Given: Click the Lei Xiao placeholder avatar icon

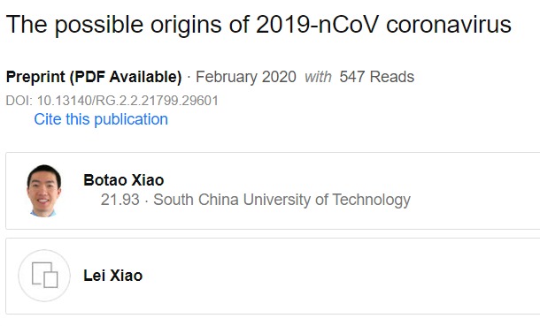Looking at the screenshot, I should point(44,276).
